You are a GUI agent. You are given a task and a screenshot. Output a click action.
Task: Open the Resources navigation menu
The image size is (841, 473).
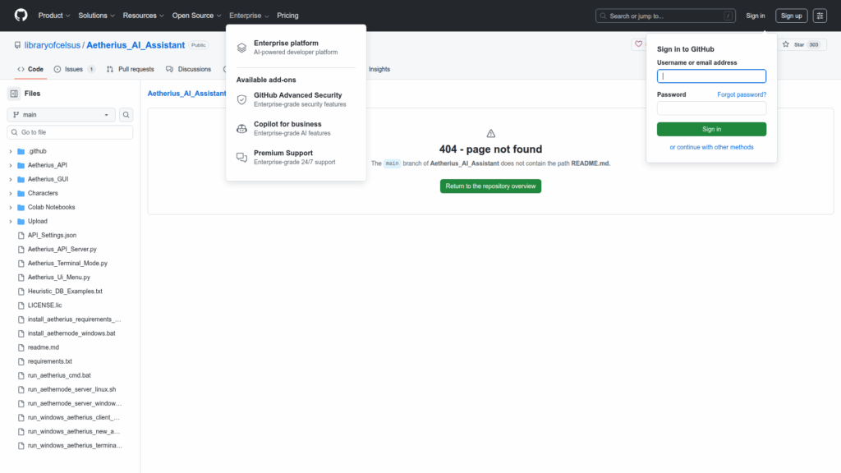pyautogui.click(x=143, y=16)
